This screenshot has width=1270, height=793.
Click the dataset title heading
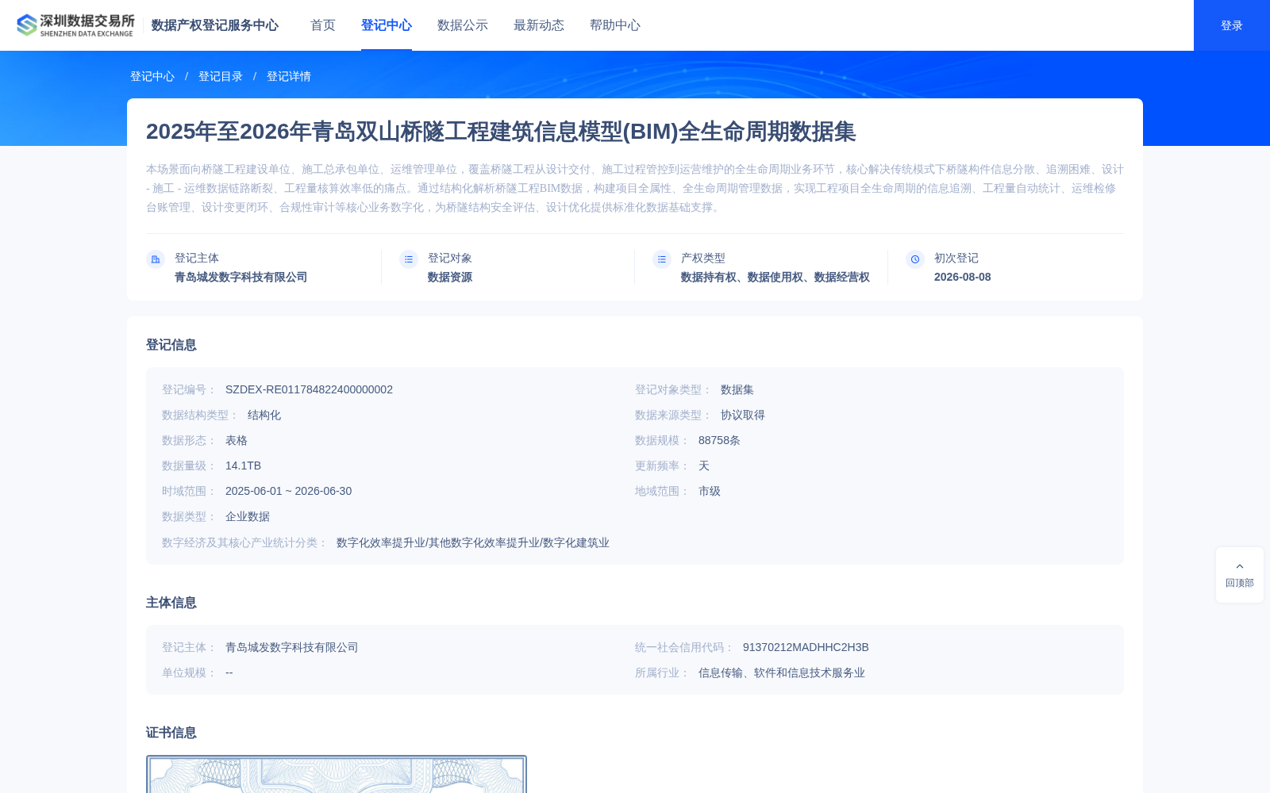coord(501,132)
